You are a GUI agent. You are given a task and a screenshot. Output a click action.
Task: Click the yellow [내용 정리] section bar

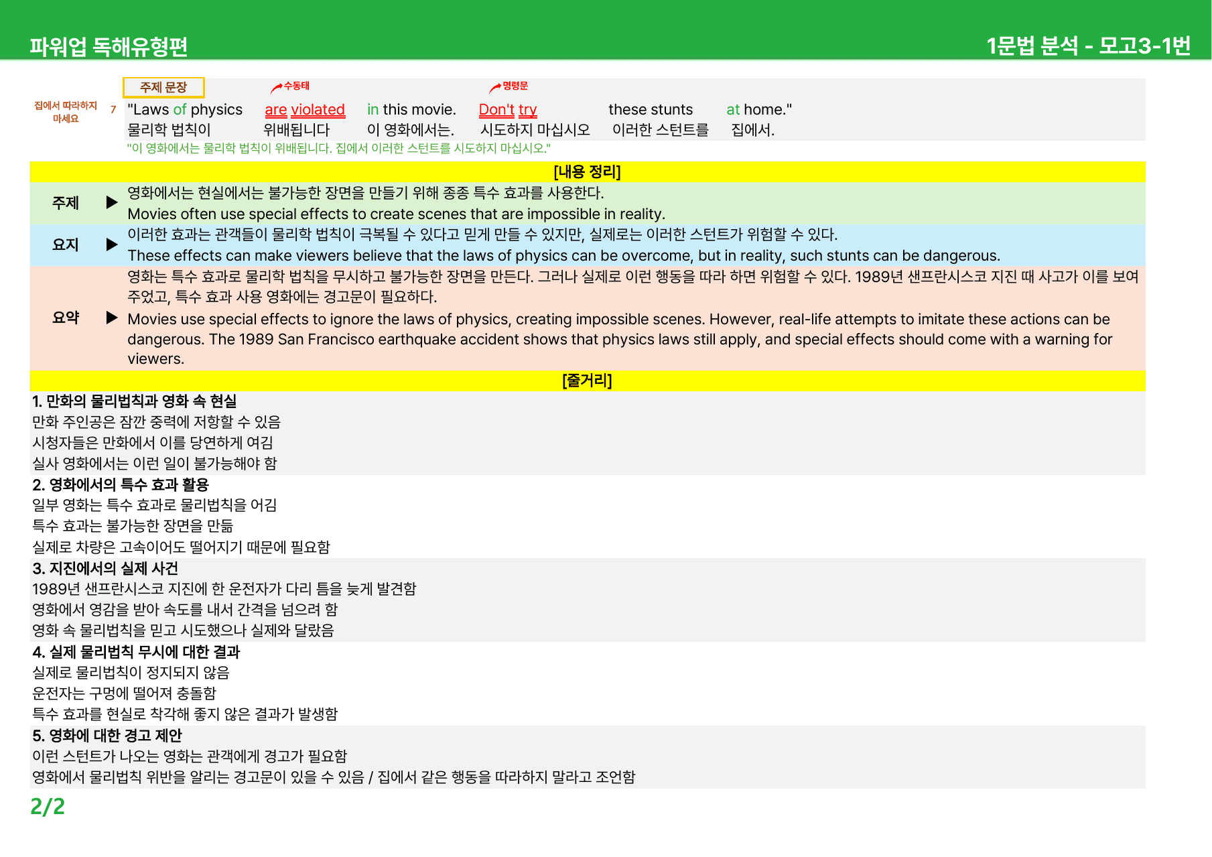click(588, 172)
